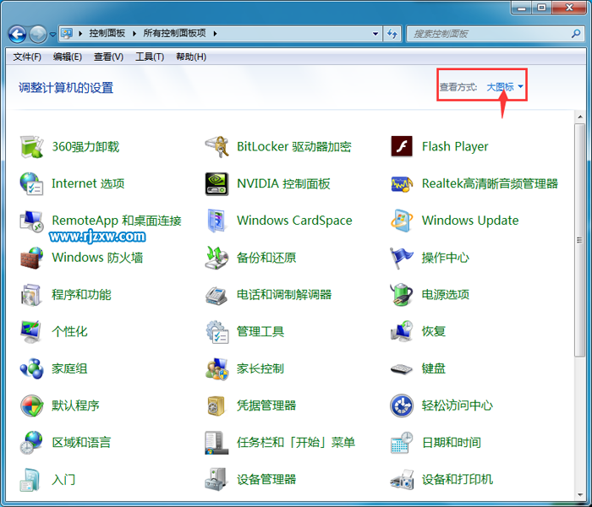
Task: Open BitLocker 驱动器加密 icon
Action: tap(217, 146)
